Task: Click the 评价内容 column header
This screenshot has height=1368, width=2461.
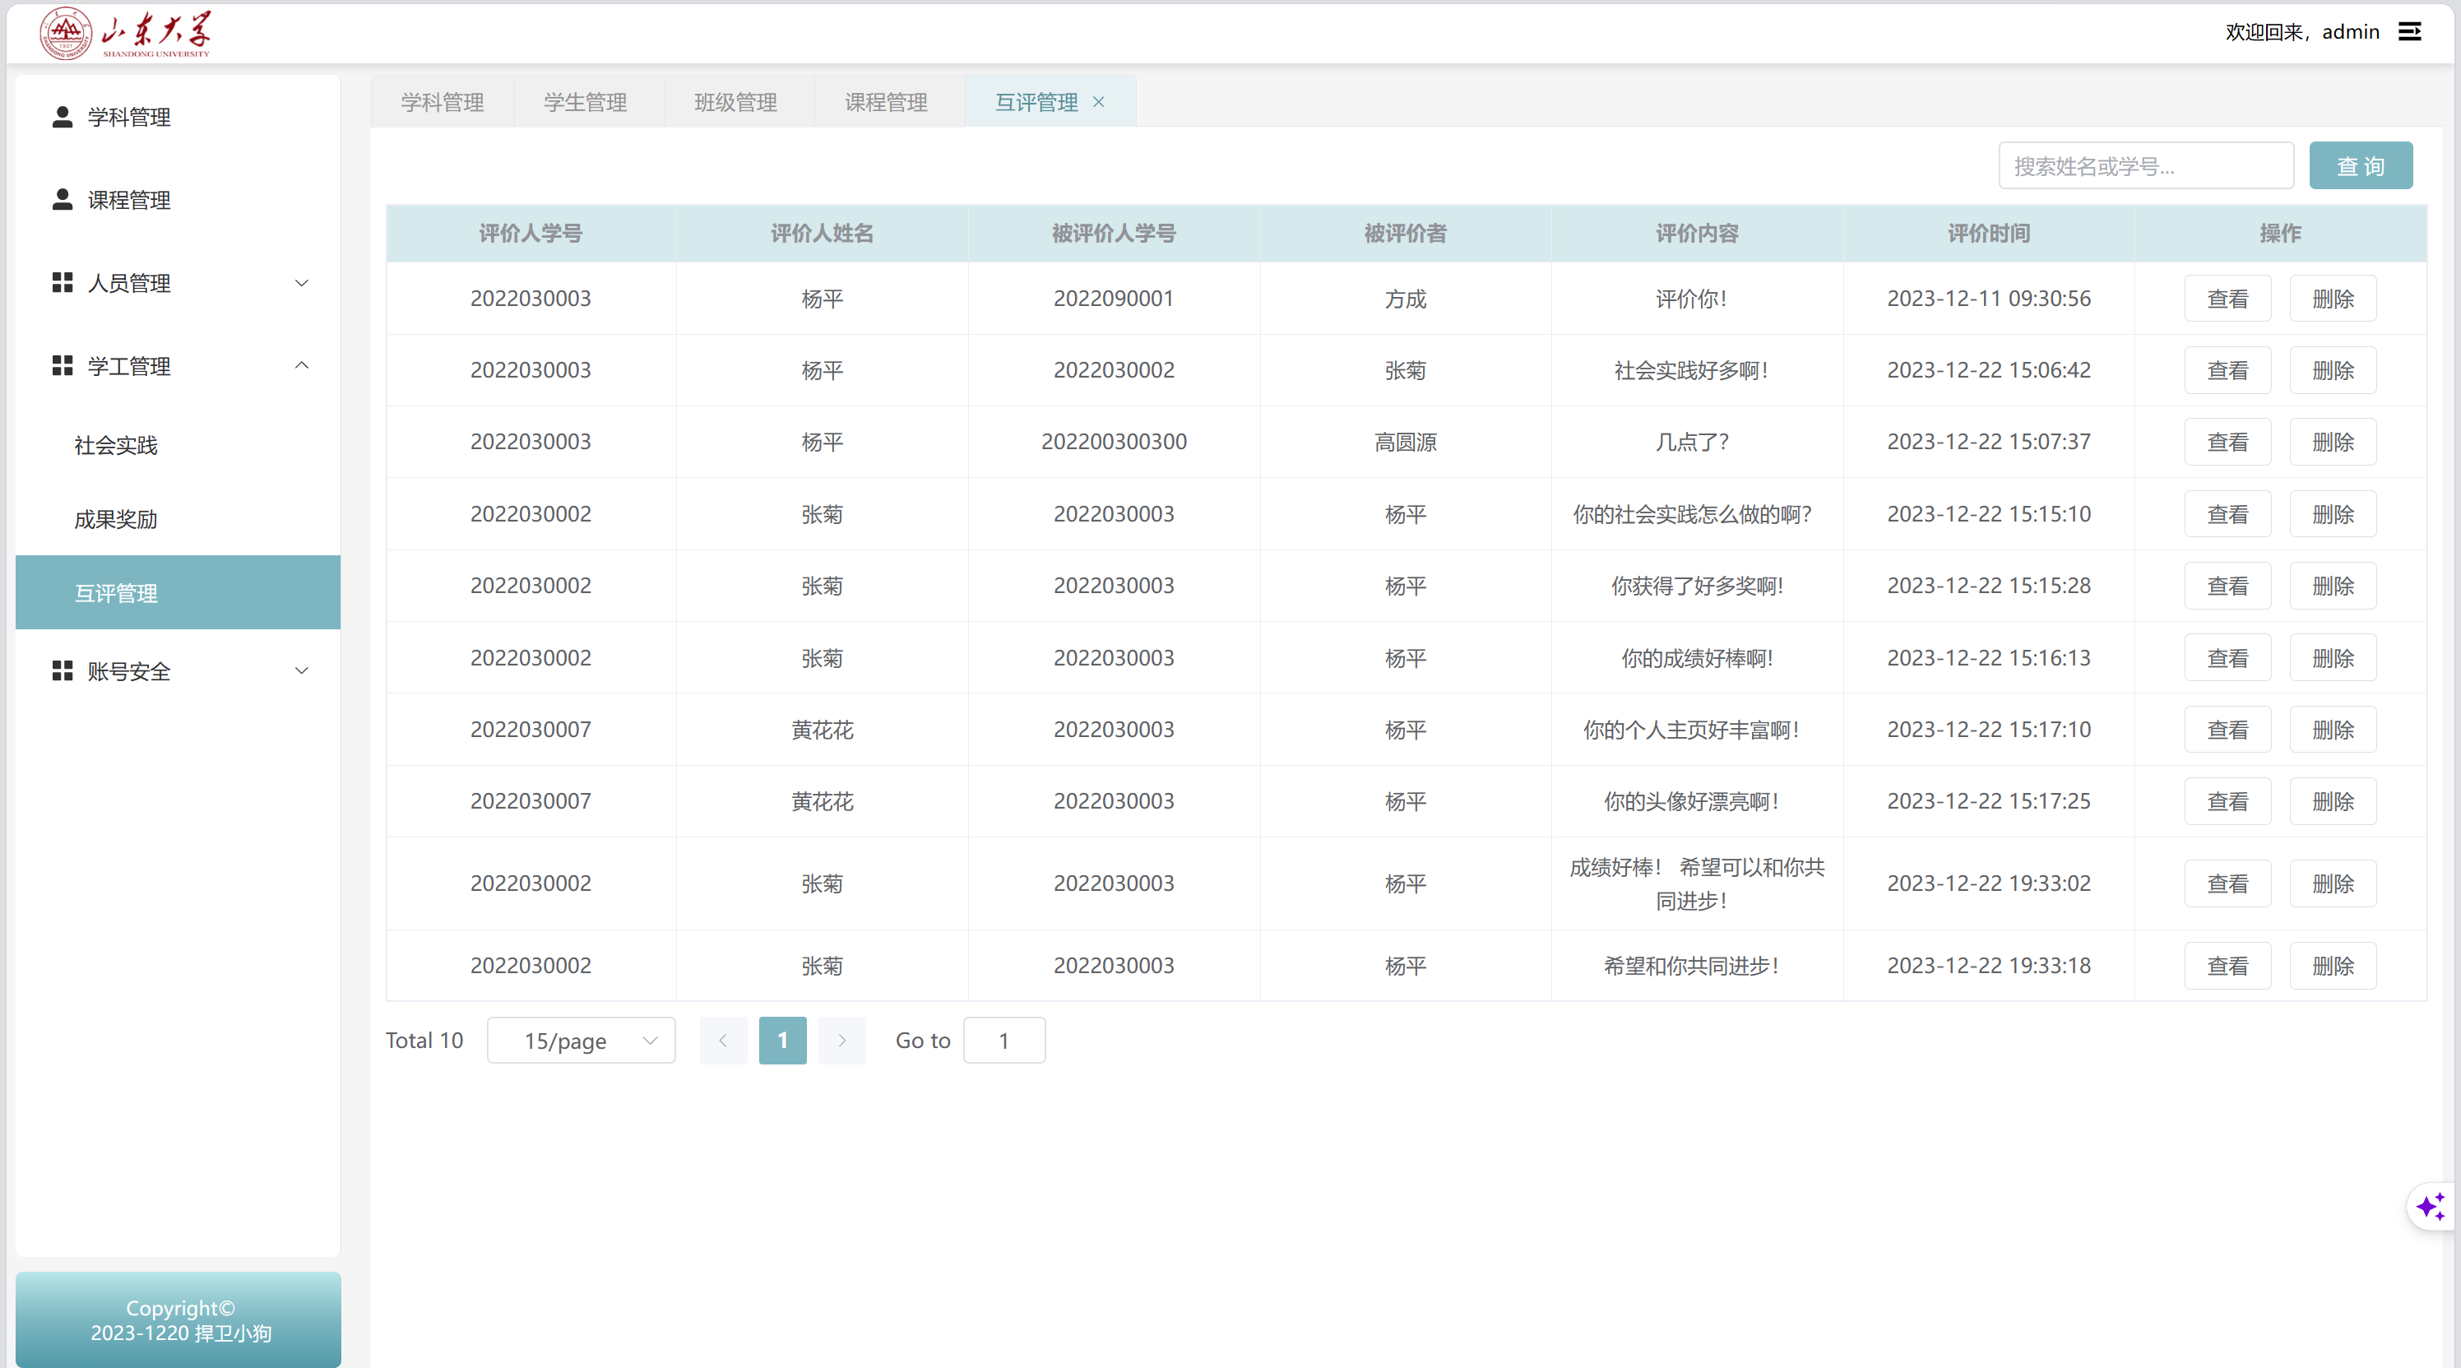Action: 1697,233
